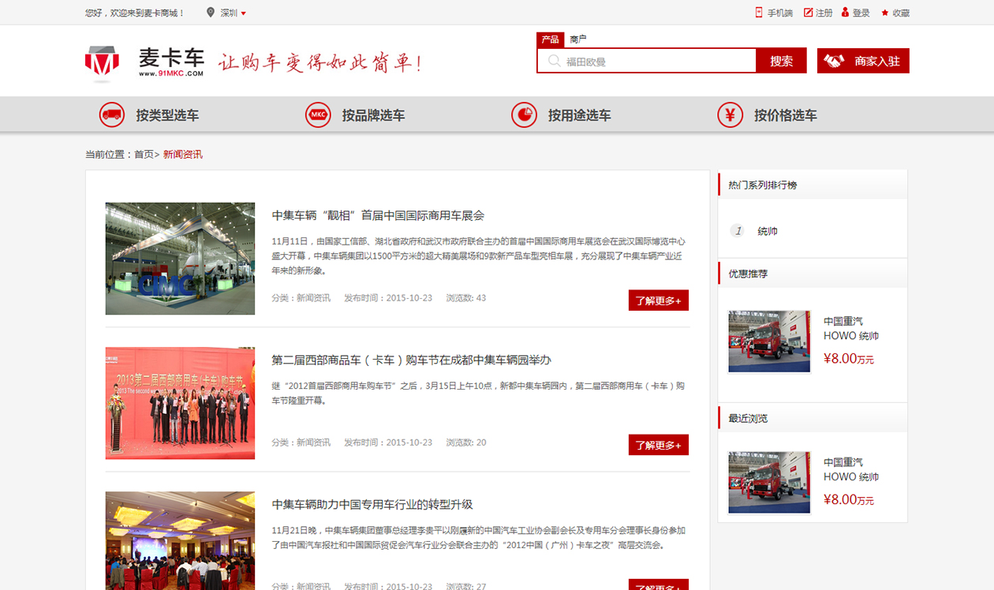Open the truck thumbnail under 优惠推荐
994x590 pixels.
769,341
